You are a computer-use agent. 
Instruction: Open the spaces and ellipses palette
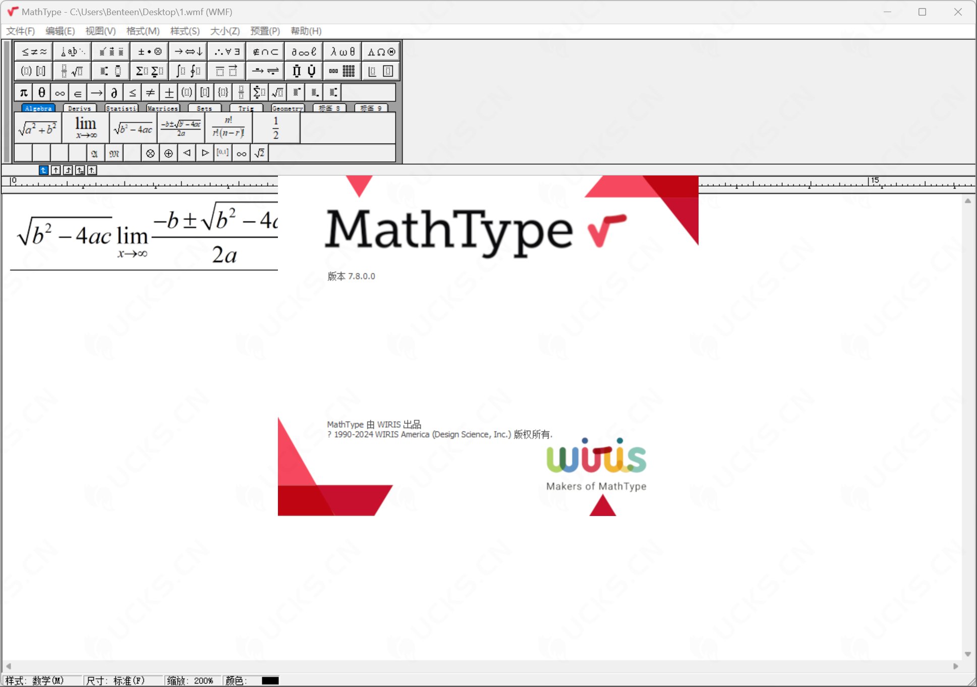[x=73, y=51]
